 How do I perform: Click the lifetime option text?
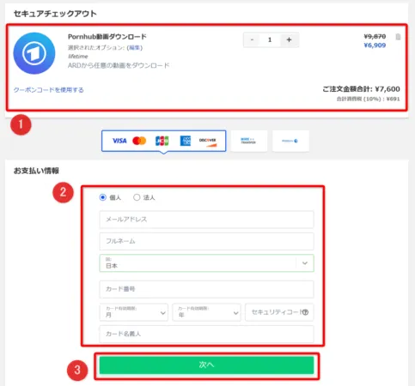point(78,57)
